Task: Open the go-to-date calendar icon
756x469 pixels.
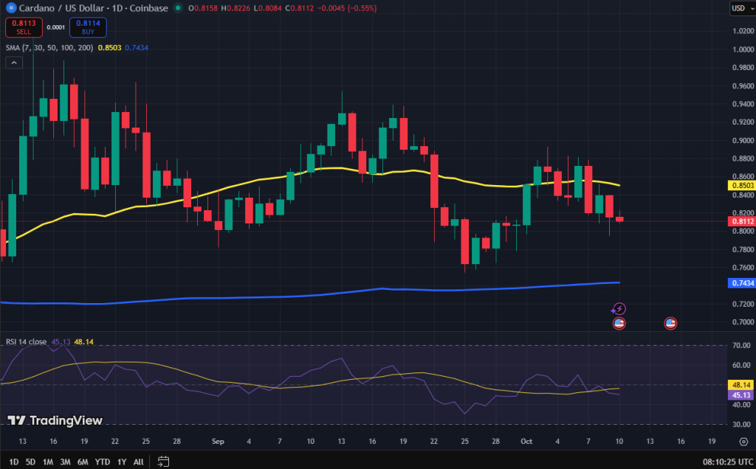Action: pyautogui.click(x=163, y=462)
